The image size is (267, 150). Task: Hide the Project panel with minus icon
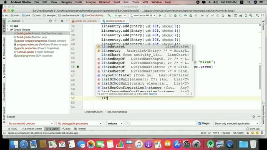tap(67, 21)
